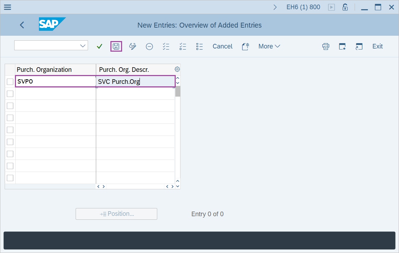
Task: Click the chevron next to EH6 (1) 800
Action: (275, 7)
